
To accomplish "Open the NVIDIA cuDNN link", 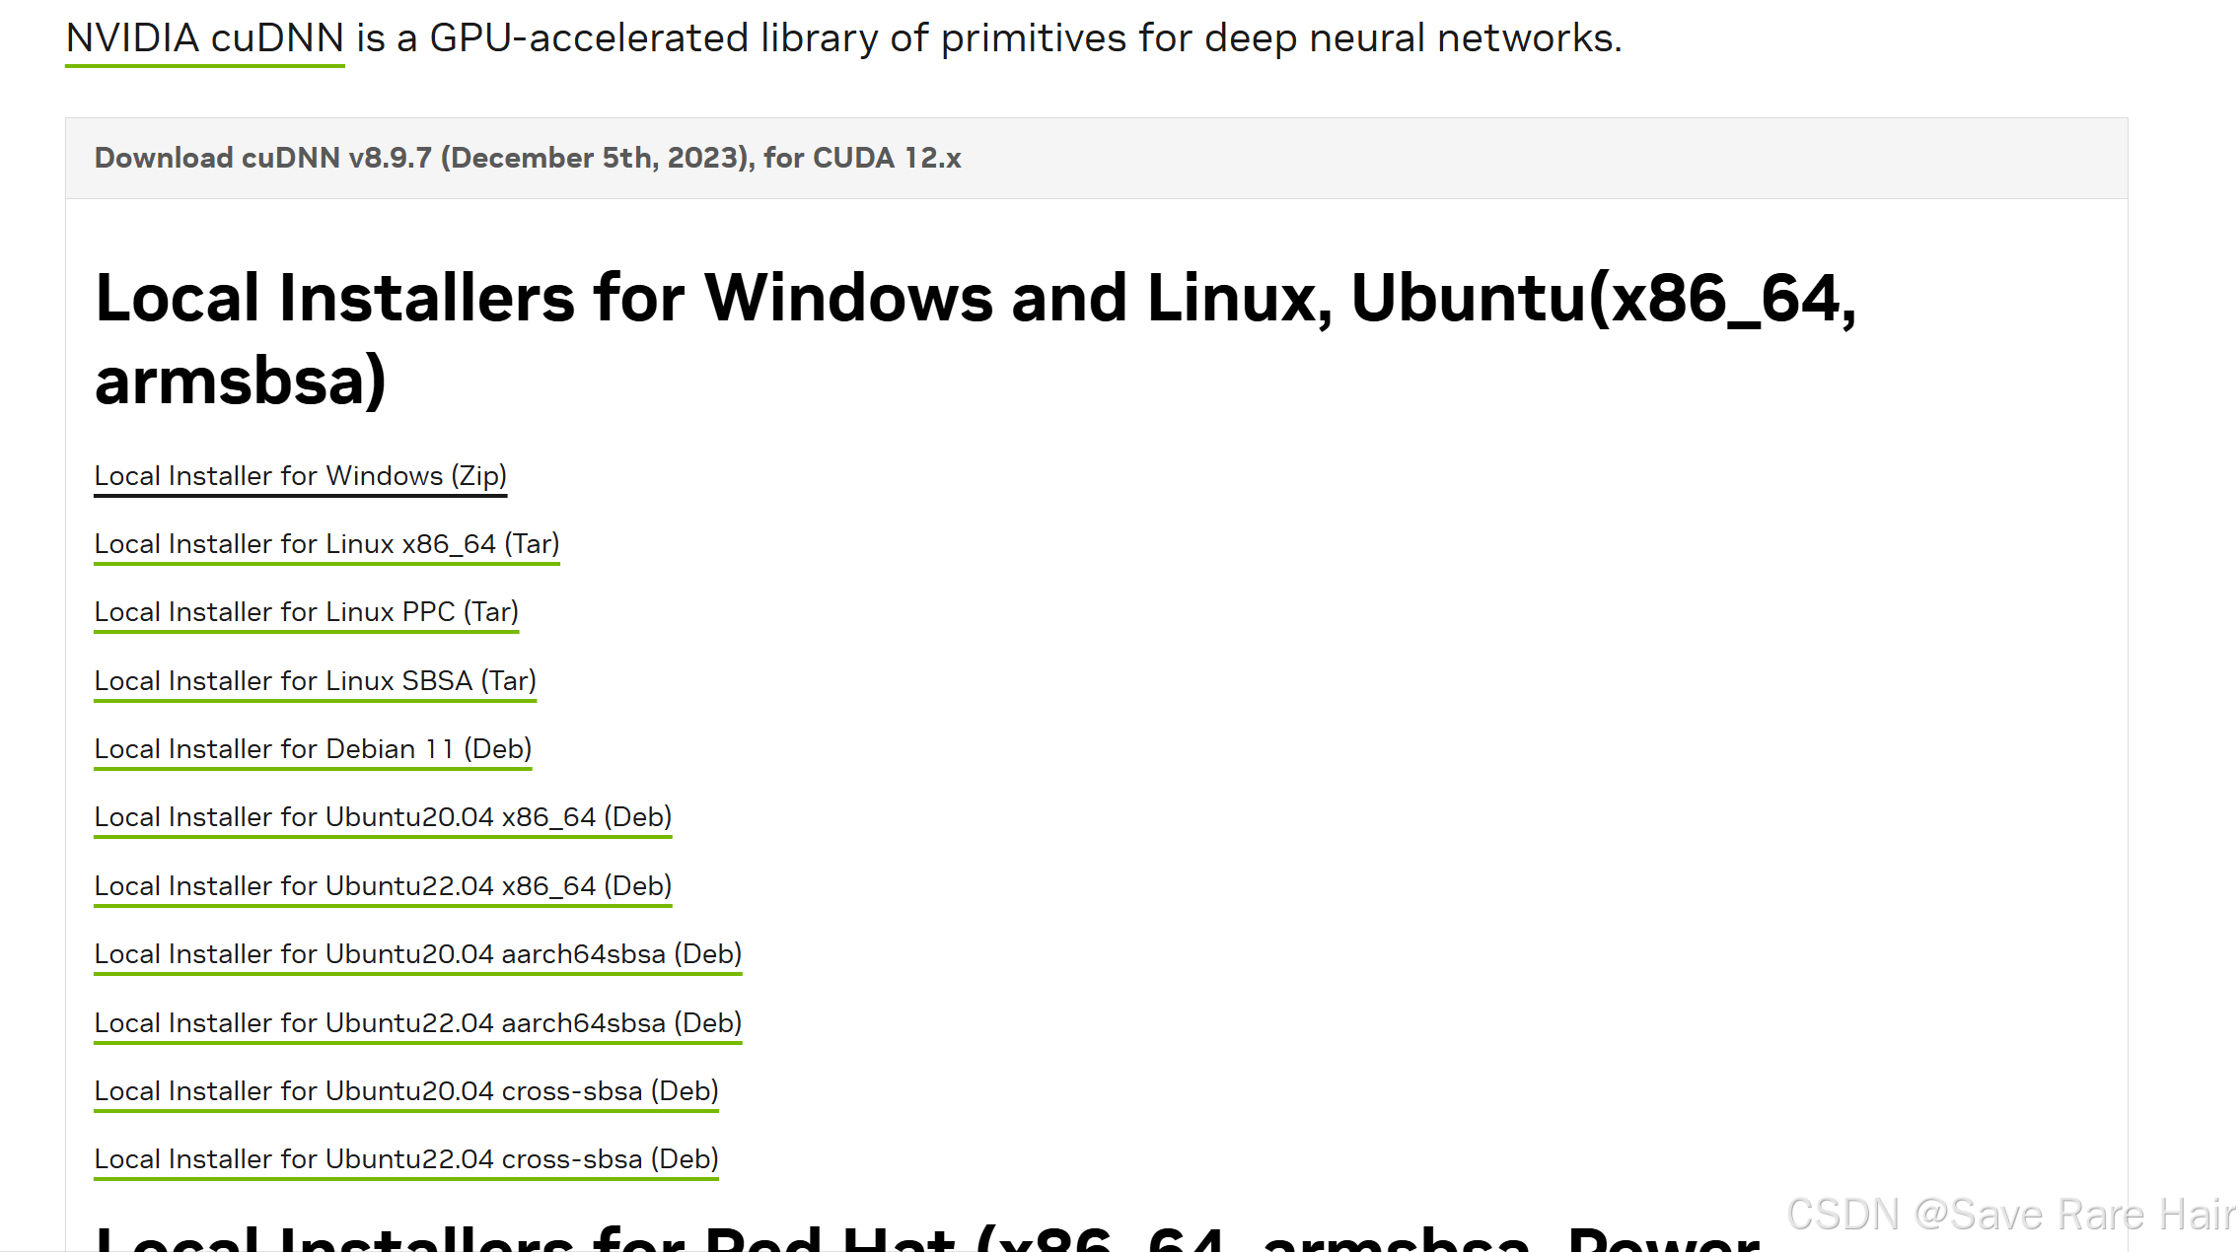I will 205,38.
